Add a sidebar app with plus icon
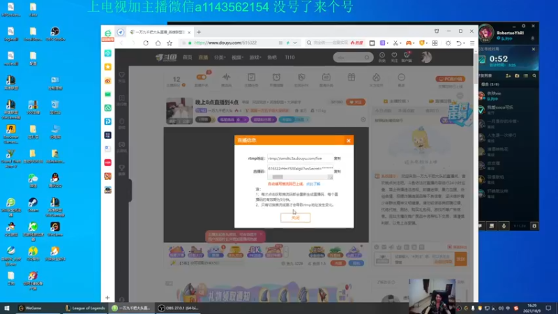The image size is (558, 314). 107,298
